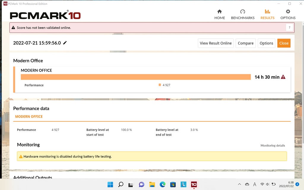
Task: Edit the result name with pencil icon
Action: point(65,43)
